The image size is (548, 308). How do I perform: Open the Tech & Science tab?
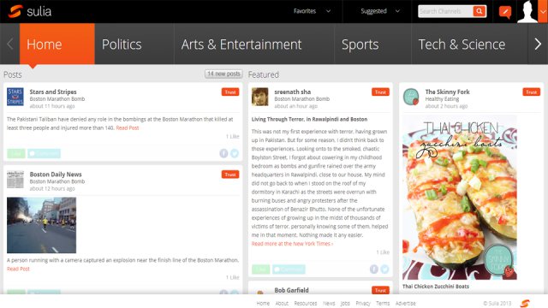point(469,44)
